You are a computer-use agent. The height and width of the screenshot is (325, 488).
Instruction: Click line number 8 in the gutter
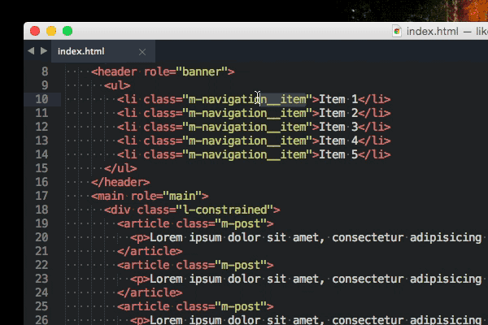coord(45,71)
